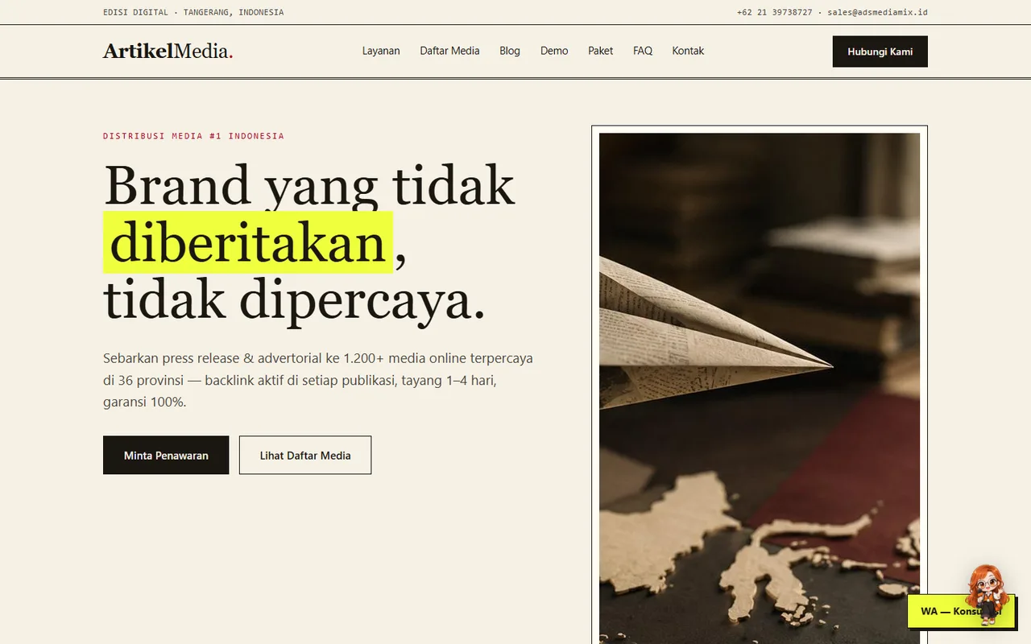
Task: Click the Edisi Digital Tangerang, Indonesia text
Action: click(193, 12)
